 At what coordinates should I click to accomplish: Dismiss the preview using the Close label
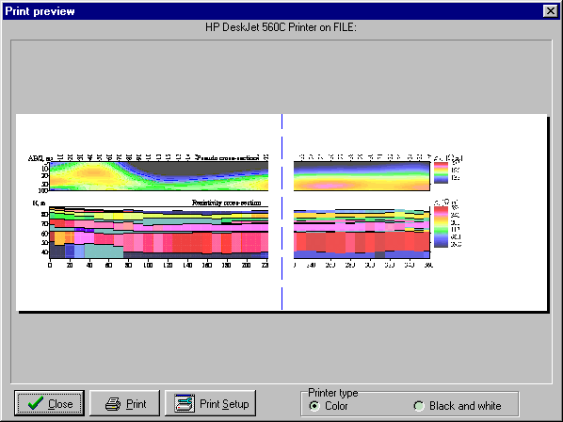pyautogui.click(x=60, y=404)
